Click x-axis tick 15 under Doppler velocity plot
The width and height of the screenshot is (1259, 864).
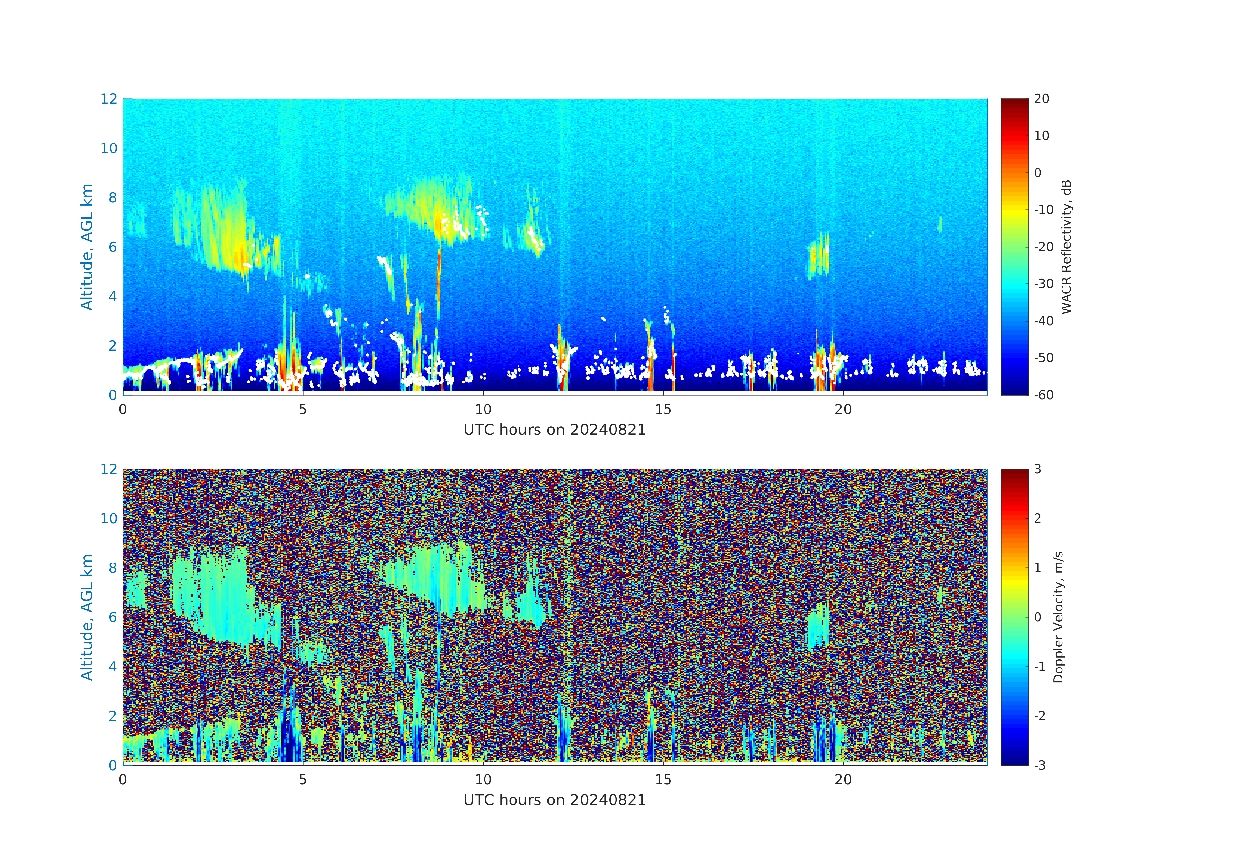(x=663, y=779)
